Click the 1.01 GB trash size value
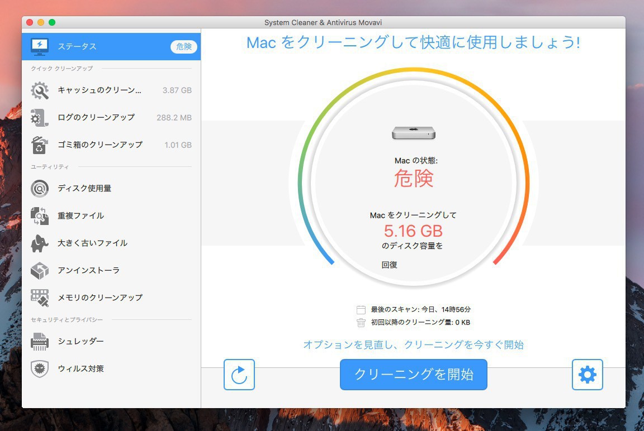The image size is (644, 431). (178, 145)
